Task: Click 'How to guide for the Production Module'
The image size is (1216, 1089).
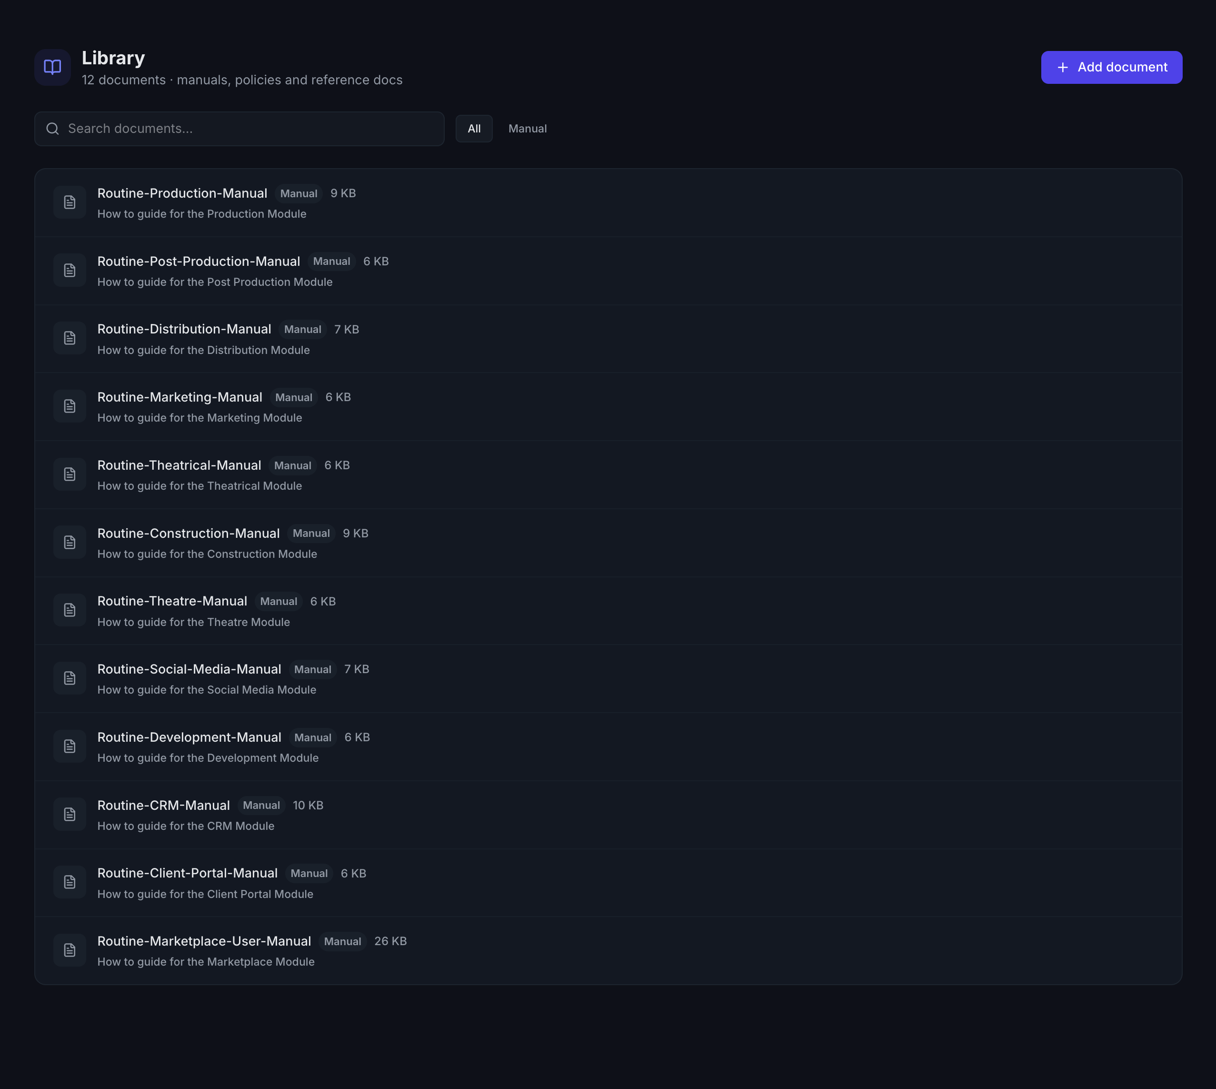Action: click(202, 214)
